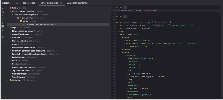Select the Server-Side Analysis tab
The height and width of the screenshot is (100, 223).
(x=52, y=3)
